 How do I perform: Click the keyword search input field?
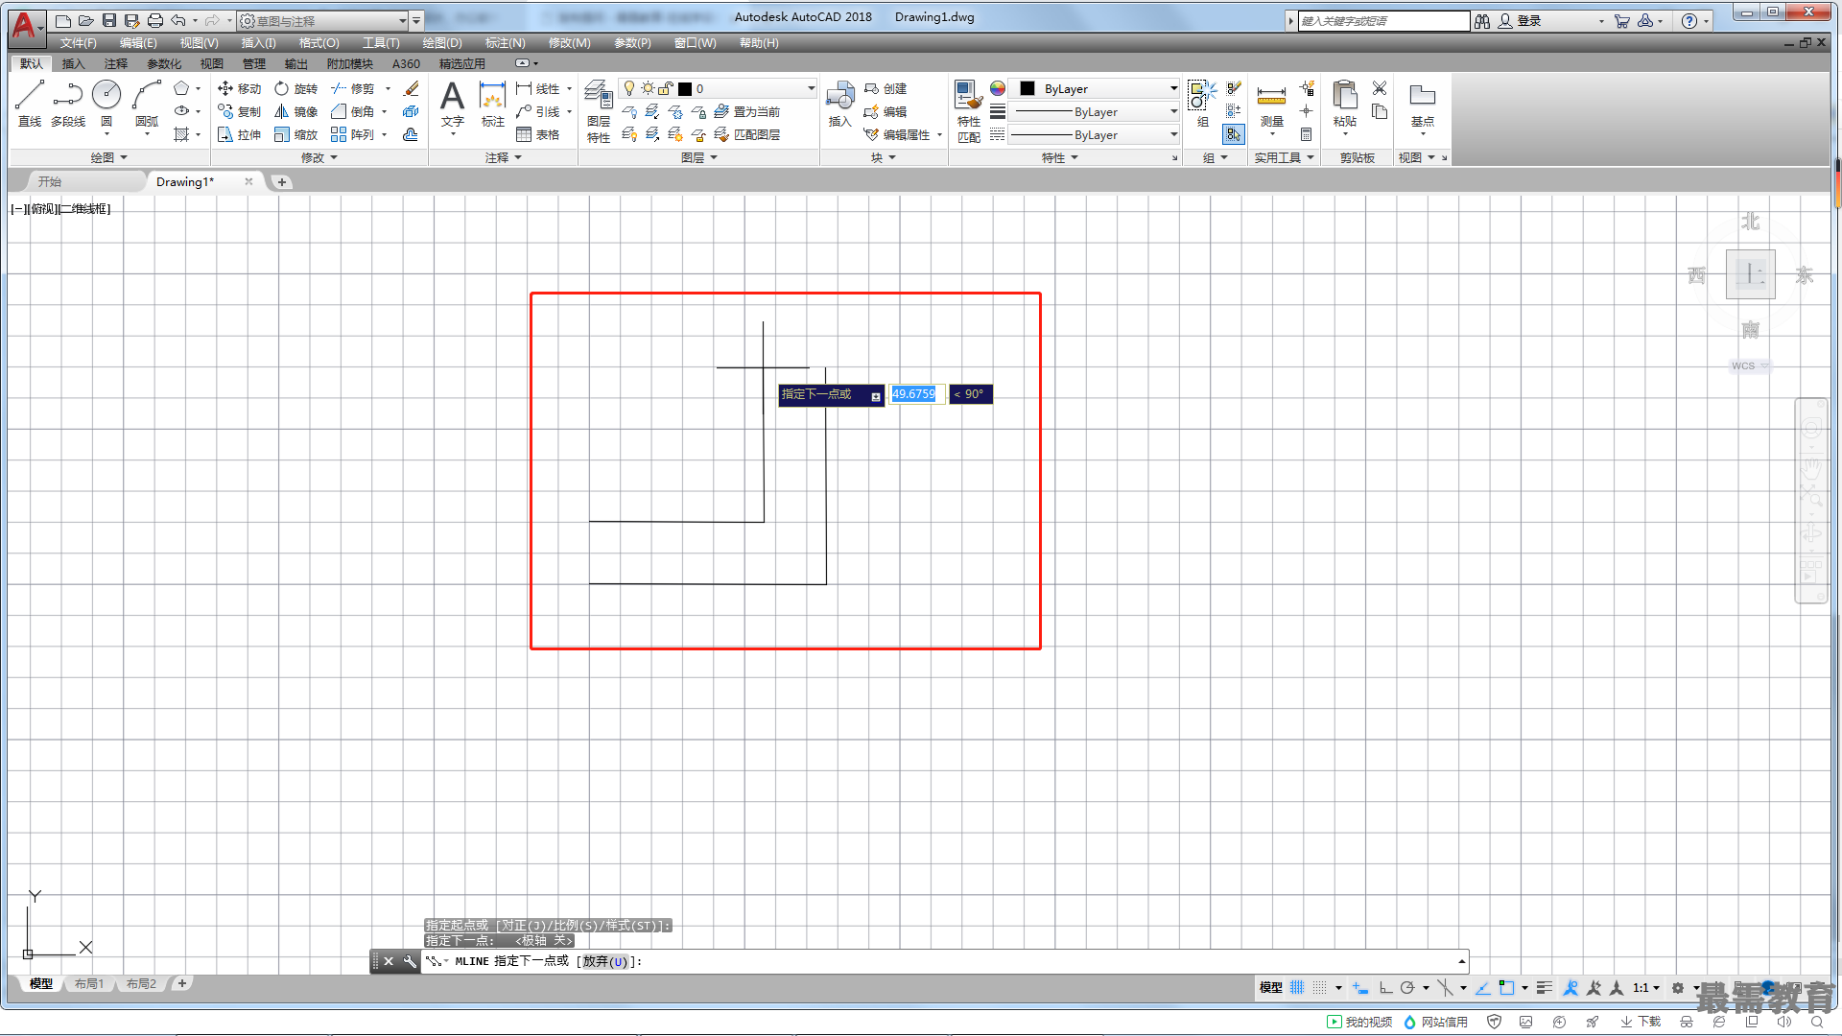[1383, 20]
